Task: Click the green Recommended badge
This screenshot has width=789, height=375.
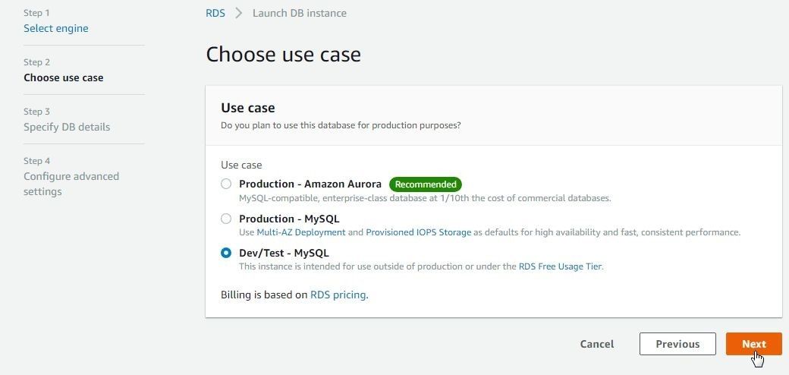Action: [x=425, y=184]
